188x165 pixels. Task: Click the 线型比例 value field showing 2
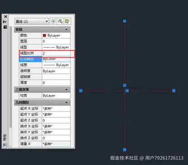[56, 53]
